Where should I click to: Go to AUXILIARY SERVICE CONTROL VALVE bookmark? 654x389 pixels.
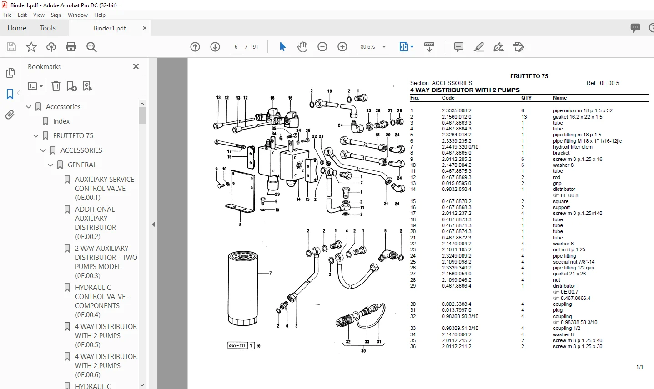tap(105, 189)
